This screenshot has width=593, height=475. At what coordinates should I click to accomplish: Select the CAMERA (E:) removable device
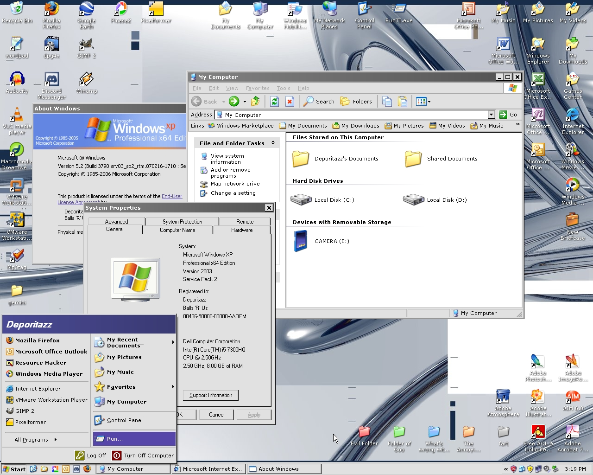pos(301,241)
